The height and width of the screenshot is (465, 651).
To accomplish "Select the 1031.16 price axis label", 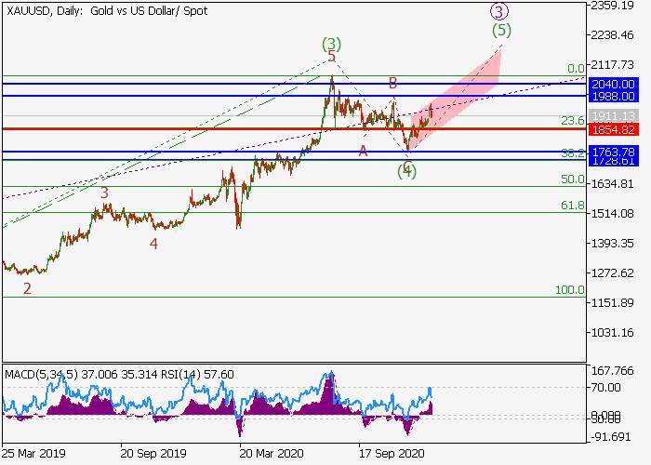I will (x=612, y=333).
